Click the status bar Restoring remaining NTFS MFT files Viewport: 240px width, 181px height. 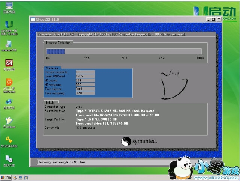pos(62,162)
